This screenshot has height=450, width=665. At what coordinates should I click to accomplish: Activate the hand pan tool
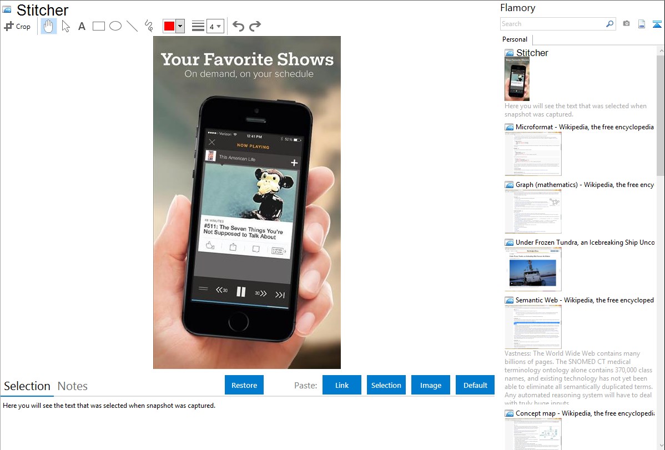49,26
